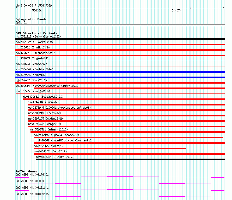232x200 pixels.
Task: Select the RefSeq Genes track title
Action: tap(26, 171)
